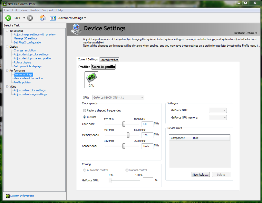The image size is (262, 203).
Task: Click the New Rule button
Action: tap(201, 175)
